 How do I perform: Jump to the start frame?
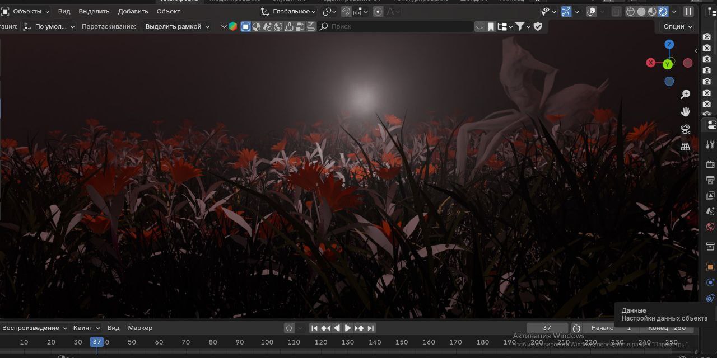pyautogui.click(x=314, y=328)
